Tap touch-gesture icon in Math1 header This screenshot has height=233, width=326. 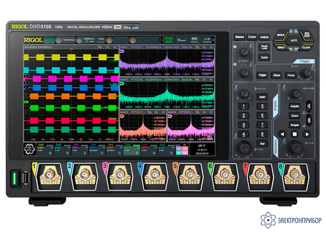[197, 47]
